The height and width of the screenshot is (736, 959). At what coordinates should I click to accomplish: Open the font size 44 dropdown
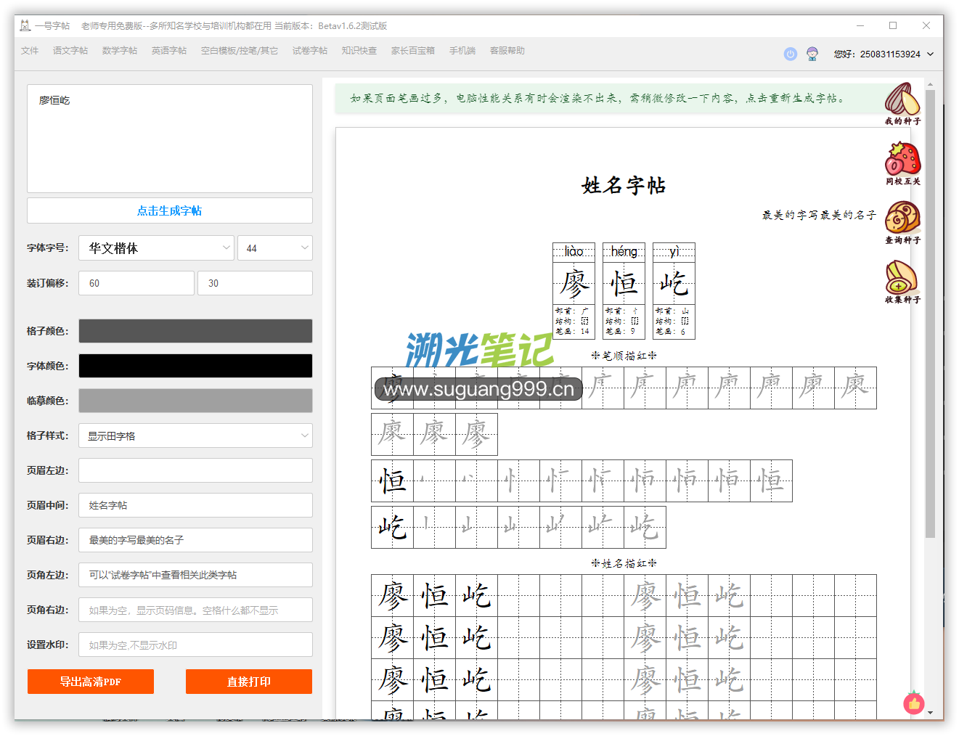click(275, 248)
